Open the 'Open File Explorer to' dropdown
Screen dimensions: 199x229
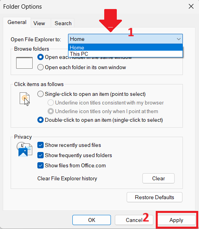(125, 39)
